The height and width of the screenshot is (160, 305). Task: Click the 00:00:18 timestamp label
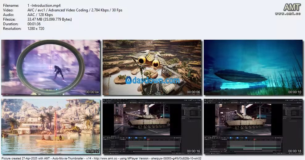(x=295, y=151)
